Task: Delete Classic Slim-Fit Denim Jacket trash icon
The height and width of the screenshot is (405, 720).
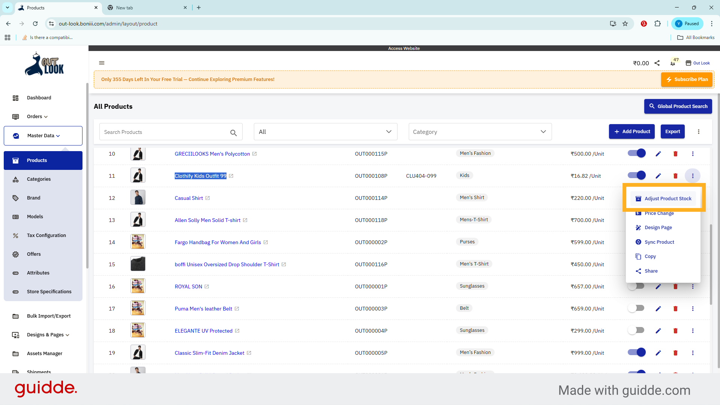Action: coord(675,353)
